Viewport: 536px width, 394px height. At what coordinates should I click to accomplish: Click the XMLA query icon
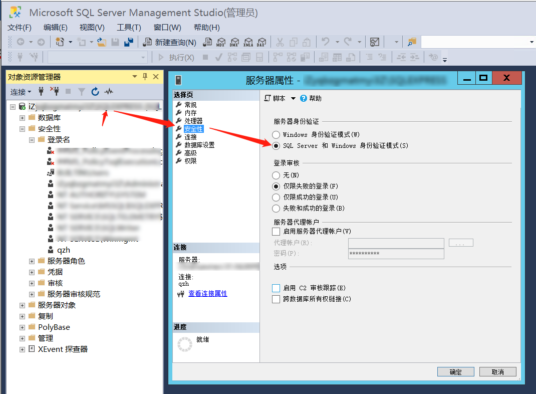(x=248, y=42)
